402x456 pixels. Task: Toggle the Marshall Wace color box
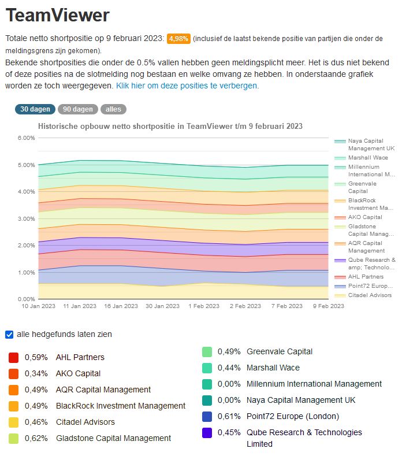tap(207, 368)
